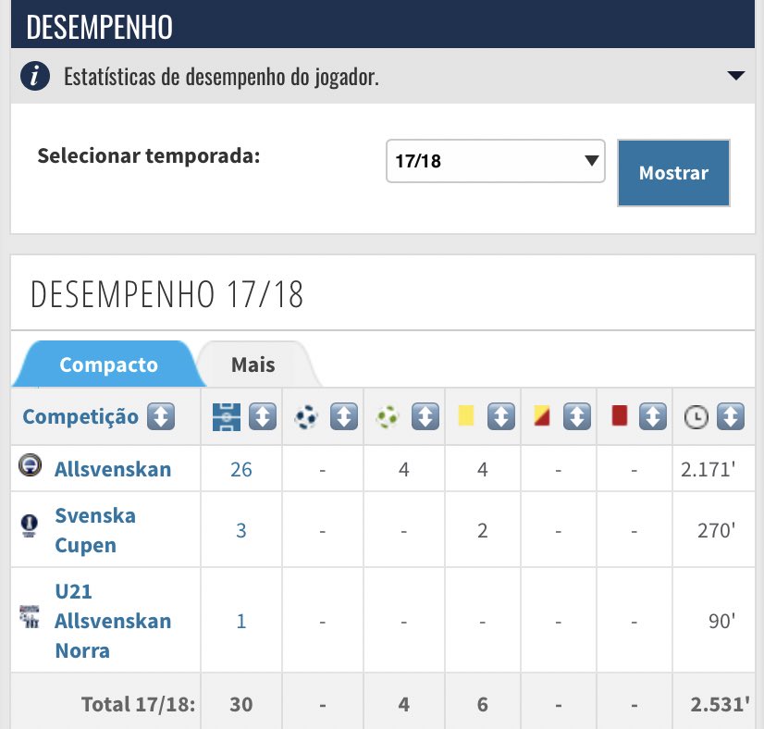Click the clock minutes-played column icon

[x=696, y=417]
